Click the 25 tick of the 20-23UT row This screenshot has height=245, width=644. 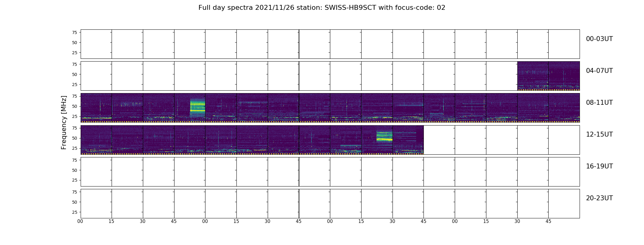click(x=75, y=212)
